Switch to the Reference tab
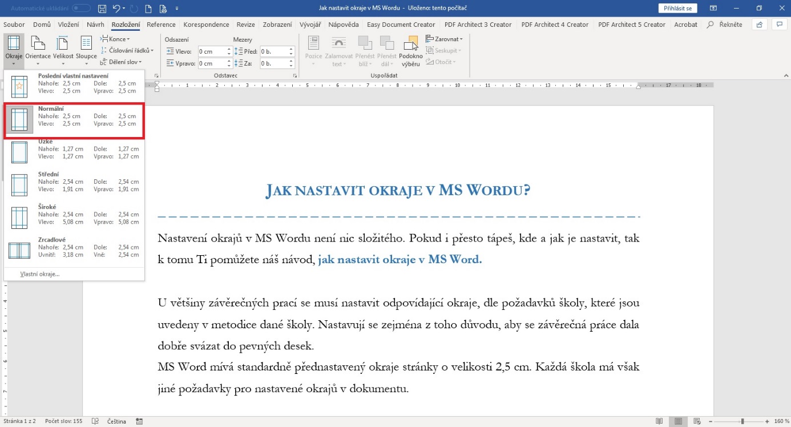 (161, 25)
